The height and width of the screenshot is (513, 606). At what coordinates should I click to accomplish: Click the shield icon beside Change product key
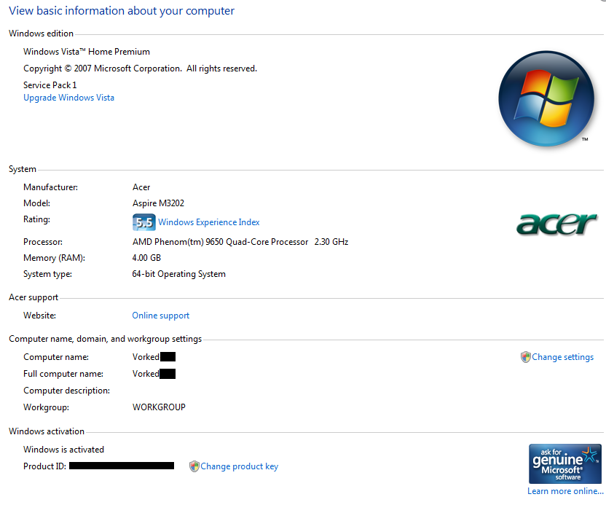194,466
